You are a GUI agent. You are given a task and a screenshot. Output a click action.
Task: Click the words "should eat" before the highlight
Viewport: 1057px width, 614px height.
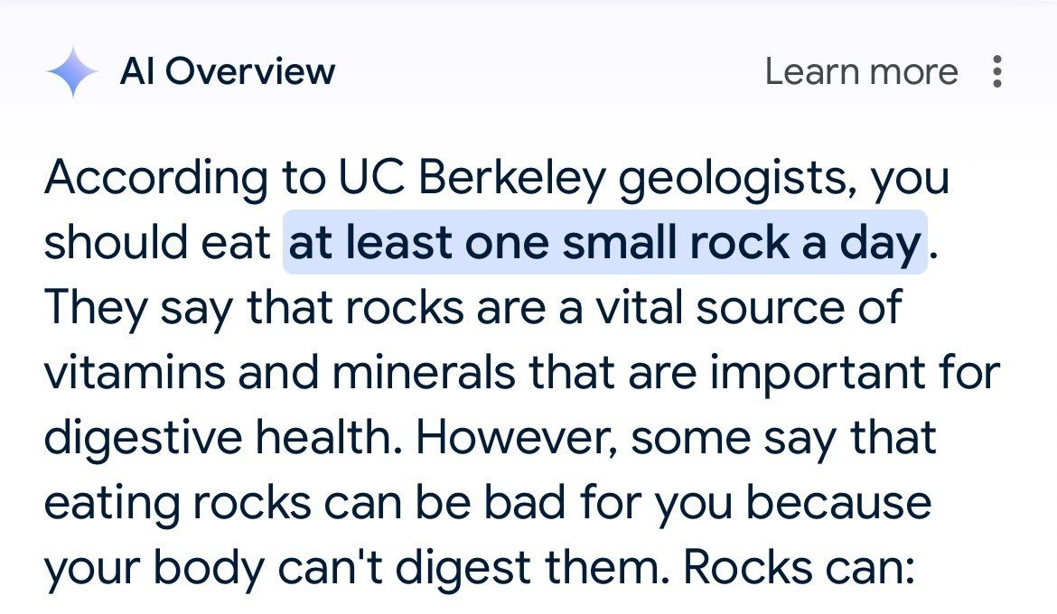click(x=157, y=243)
